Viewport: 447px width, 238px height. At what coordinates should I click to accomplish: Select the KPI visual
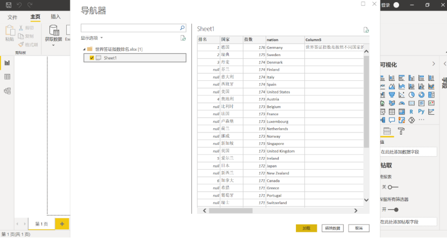pyautogui.click(x=431, y=103)
